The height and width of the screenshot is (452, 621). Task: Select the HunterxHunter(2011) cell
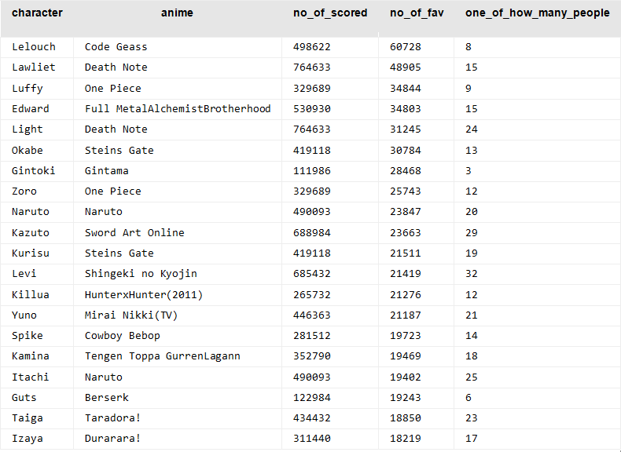click(x=144, y=294)
